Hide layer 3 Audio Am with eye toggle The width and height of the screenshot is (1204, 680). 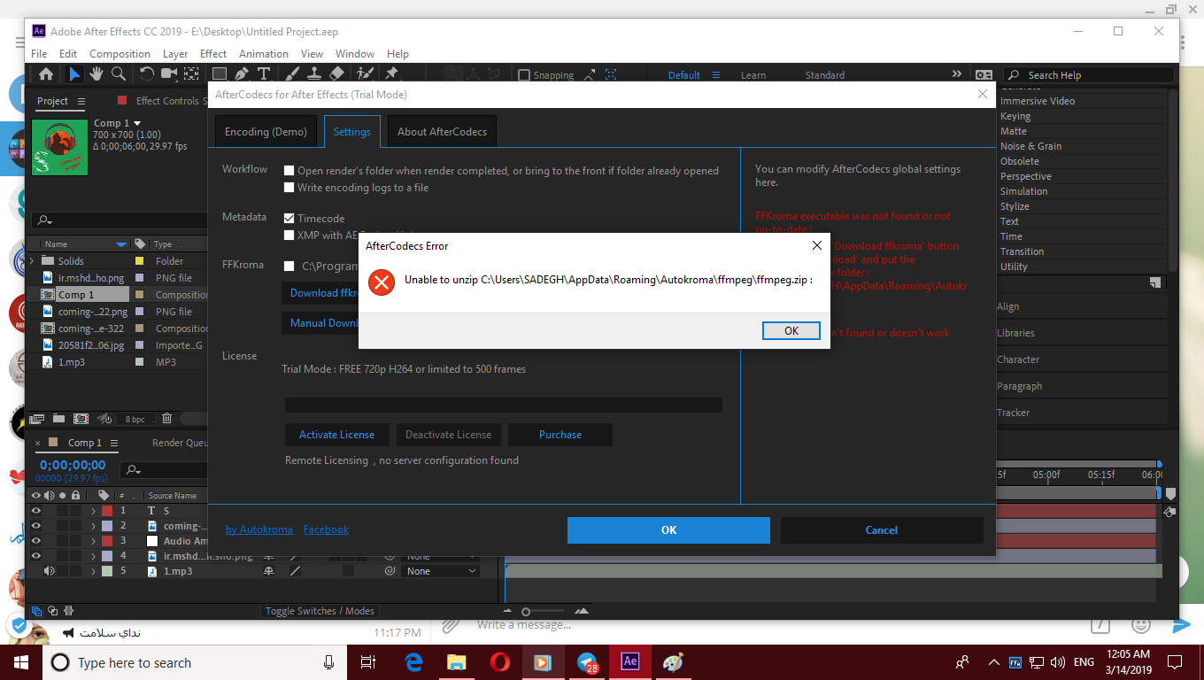click(36, 541)
